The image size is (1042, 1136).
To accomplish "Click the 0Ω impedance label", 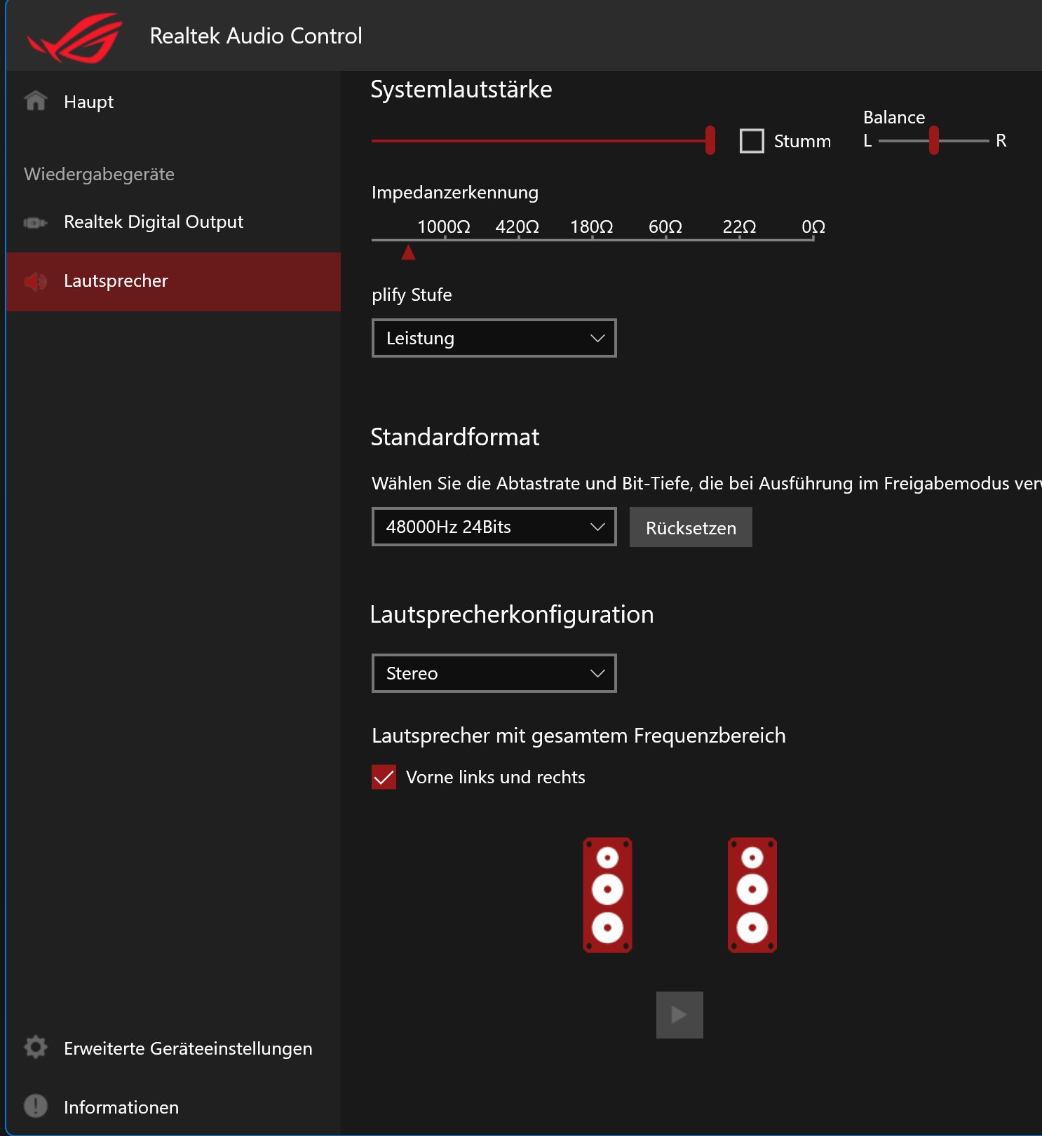I will [x=813, y=226].
